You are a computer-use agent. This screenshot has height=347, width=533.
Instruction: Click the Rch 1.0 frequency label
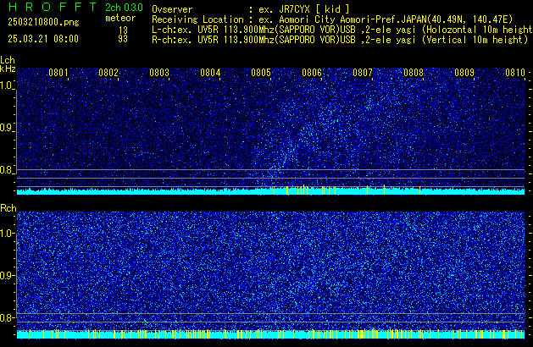pos(7,234)
